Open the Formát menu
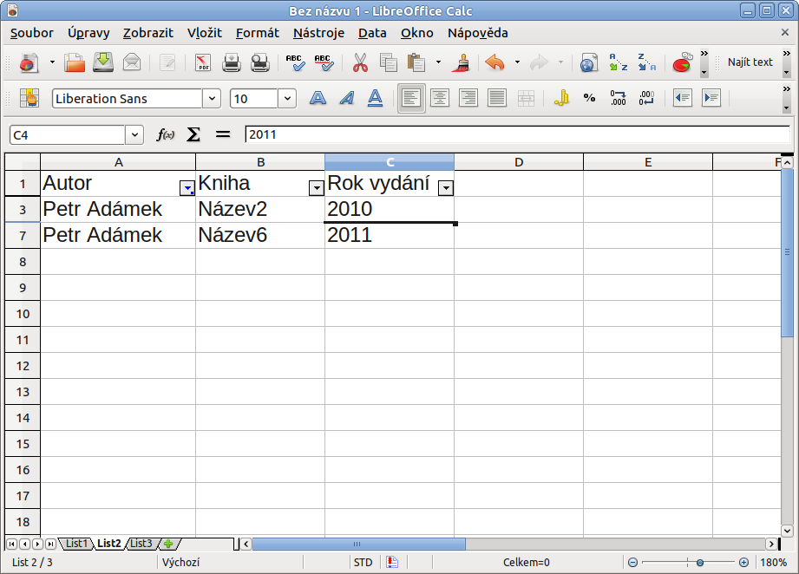Screen dimensions: 799x574 point(258,33)
